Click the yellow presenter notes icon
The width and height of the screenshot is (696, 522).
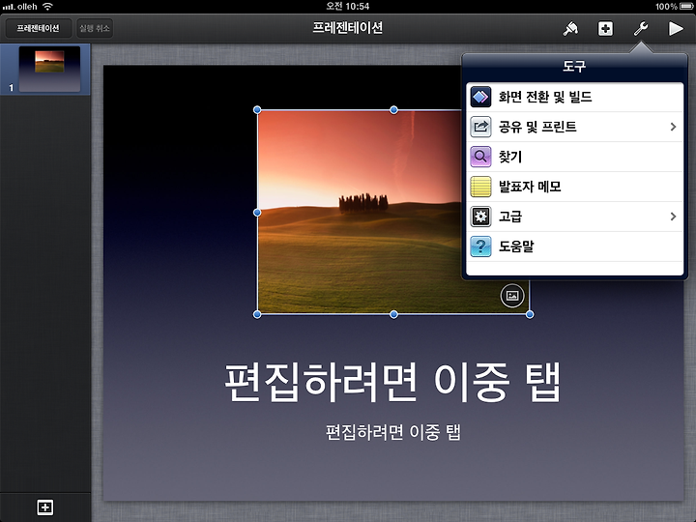(480, 187)
